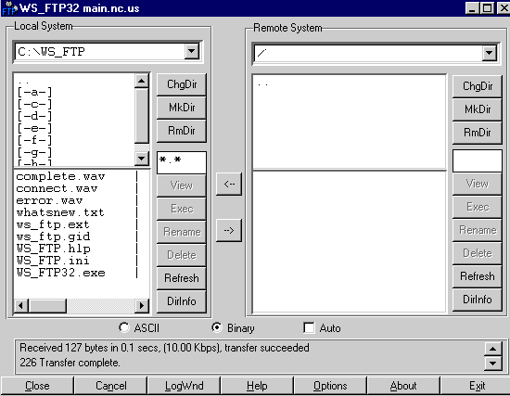Open the About dialog
The height and width of the screenshot is (396, 510).
(403, 386)
